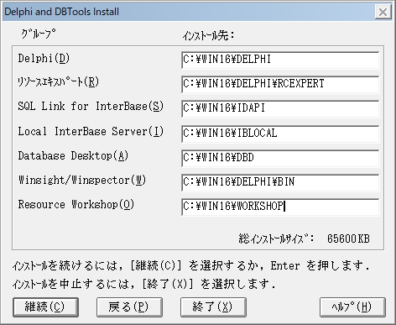Click the IBLOCAL install path field

280,134
